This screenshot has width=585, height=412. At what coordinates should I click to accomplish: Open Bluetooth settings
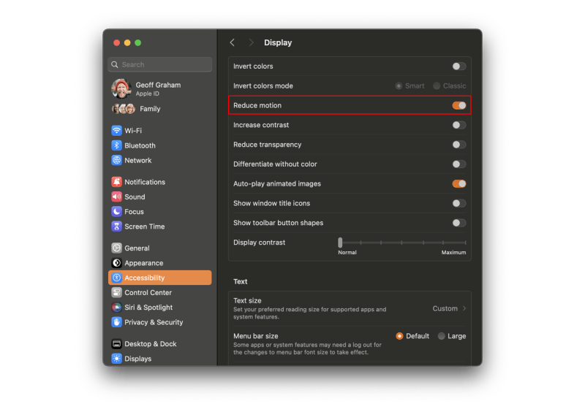click(x=159, y=145)
